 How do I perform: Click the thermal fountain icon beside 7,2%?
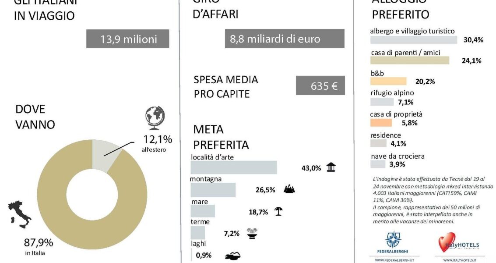pos(252,233)
